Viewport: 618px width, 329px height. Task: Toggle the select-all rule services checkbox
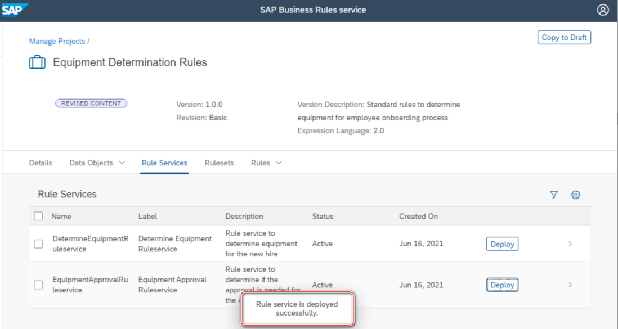[38, 216]
